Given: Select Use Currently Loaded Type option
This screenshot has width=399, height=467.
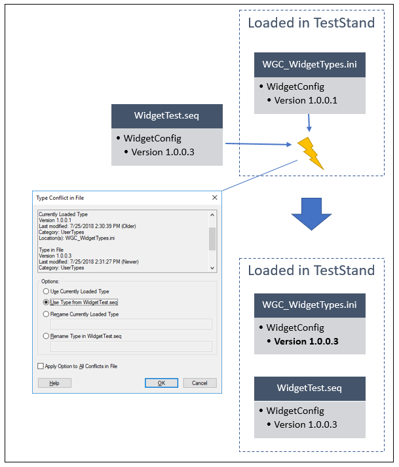Looking at the screenshot, I should [46, 291].
